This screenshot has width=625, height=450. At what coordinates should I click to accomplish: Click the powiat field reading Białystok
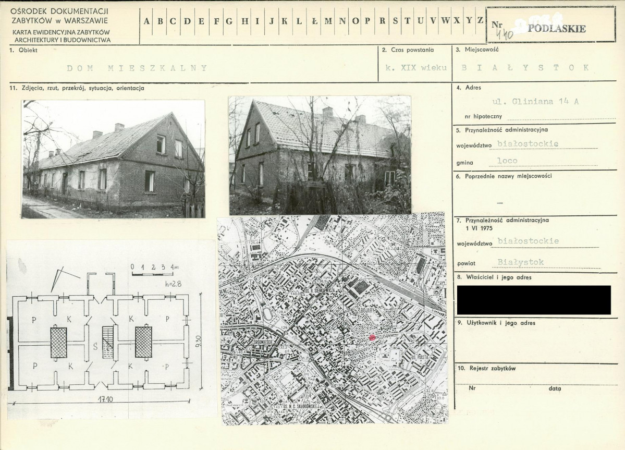[521, 262]
